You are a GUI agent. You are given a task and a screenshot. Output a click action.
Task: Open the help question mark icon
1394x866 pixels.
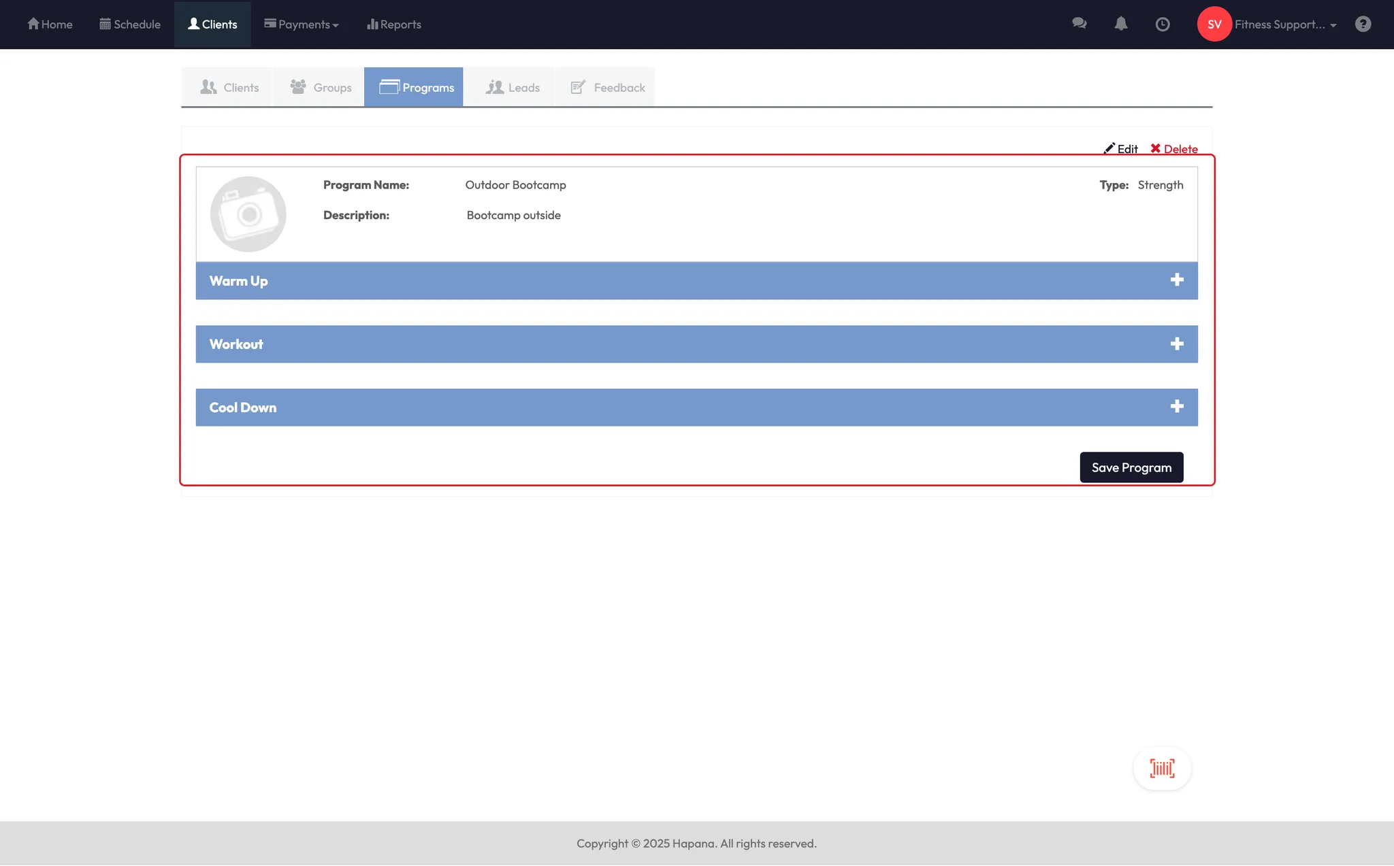coord(1363,24)
